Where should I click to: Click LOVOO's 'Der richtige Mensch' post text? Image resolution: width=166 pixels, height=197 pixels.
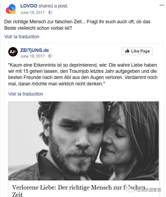pos(77,25)
